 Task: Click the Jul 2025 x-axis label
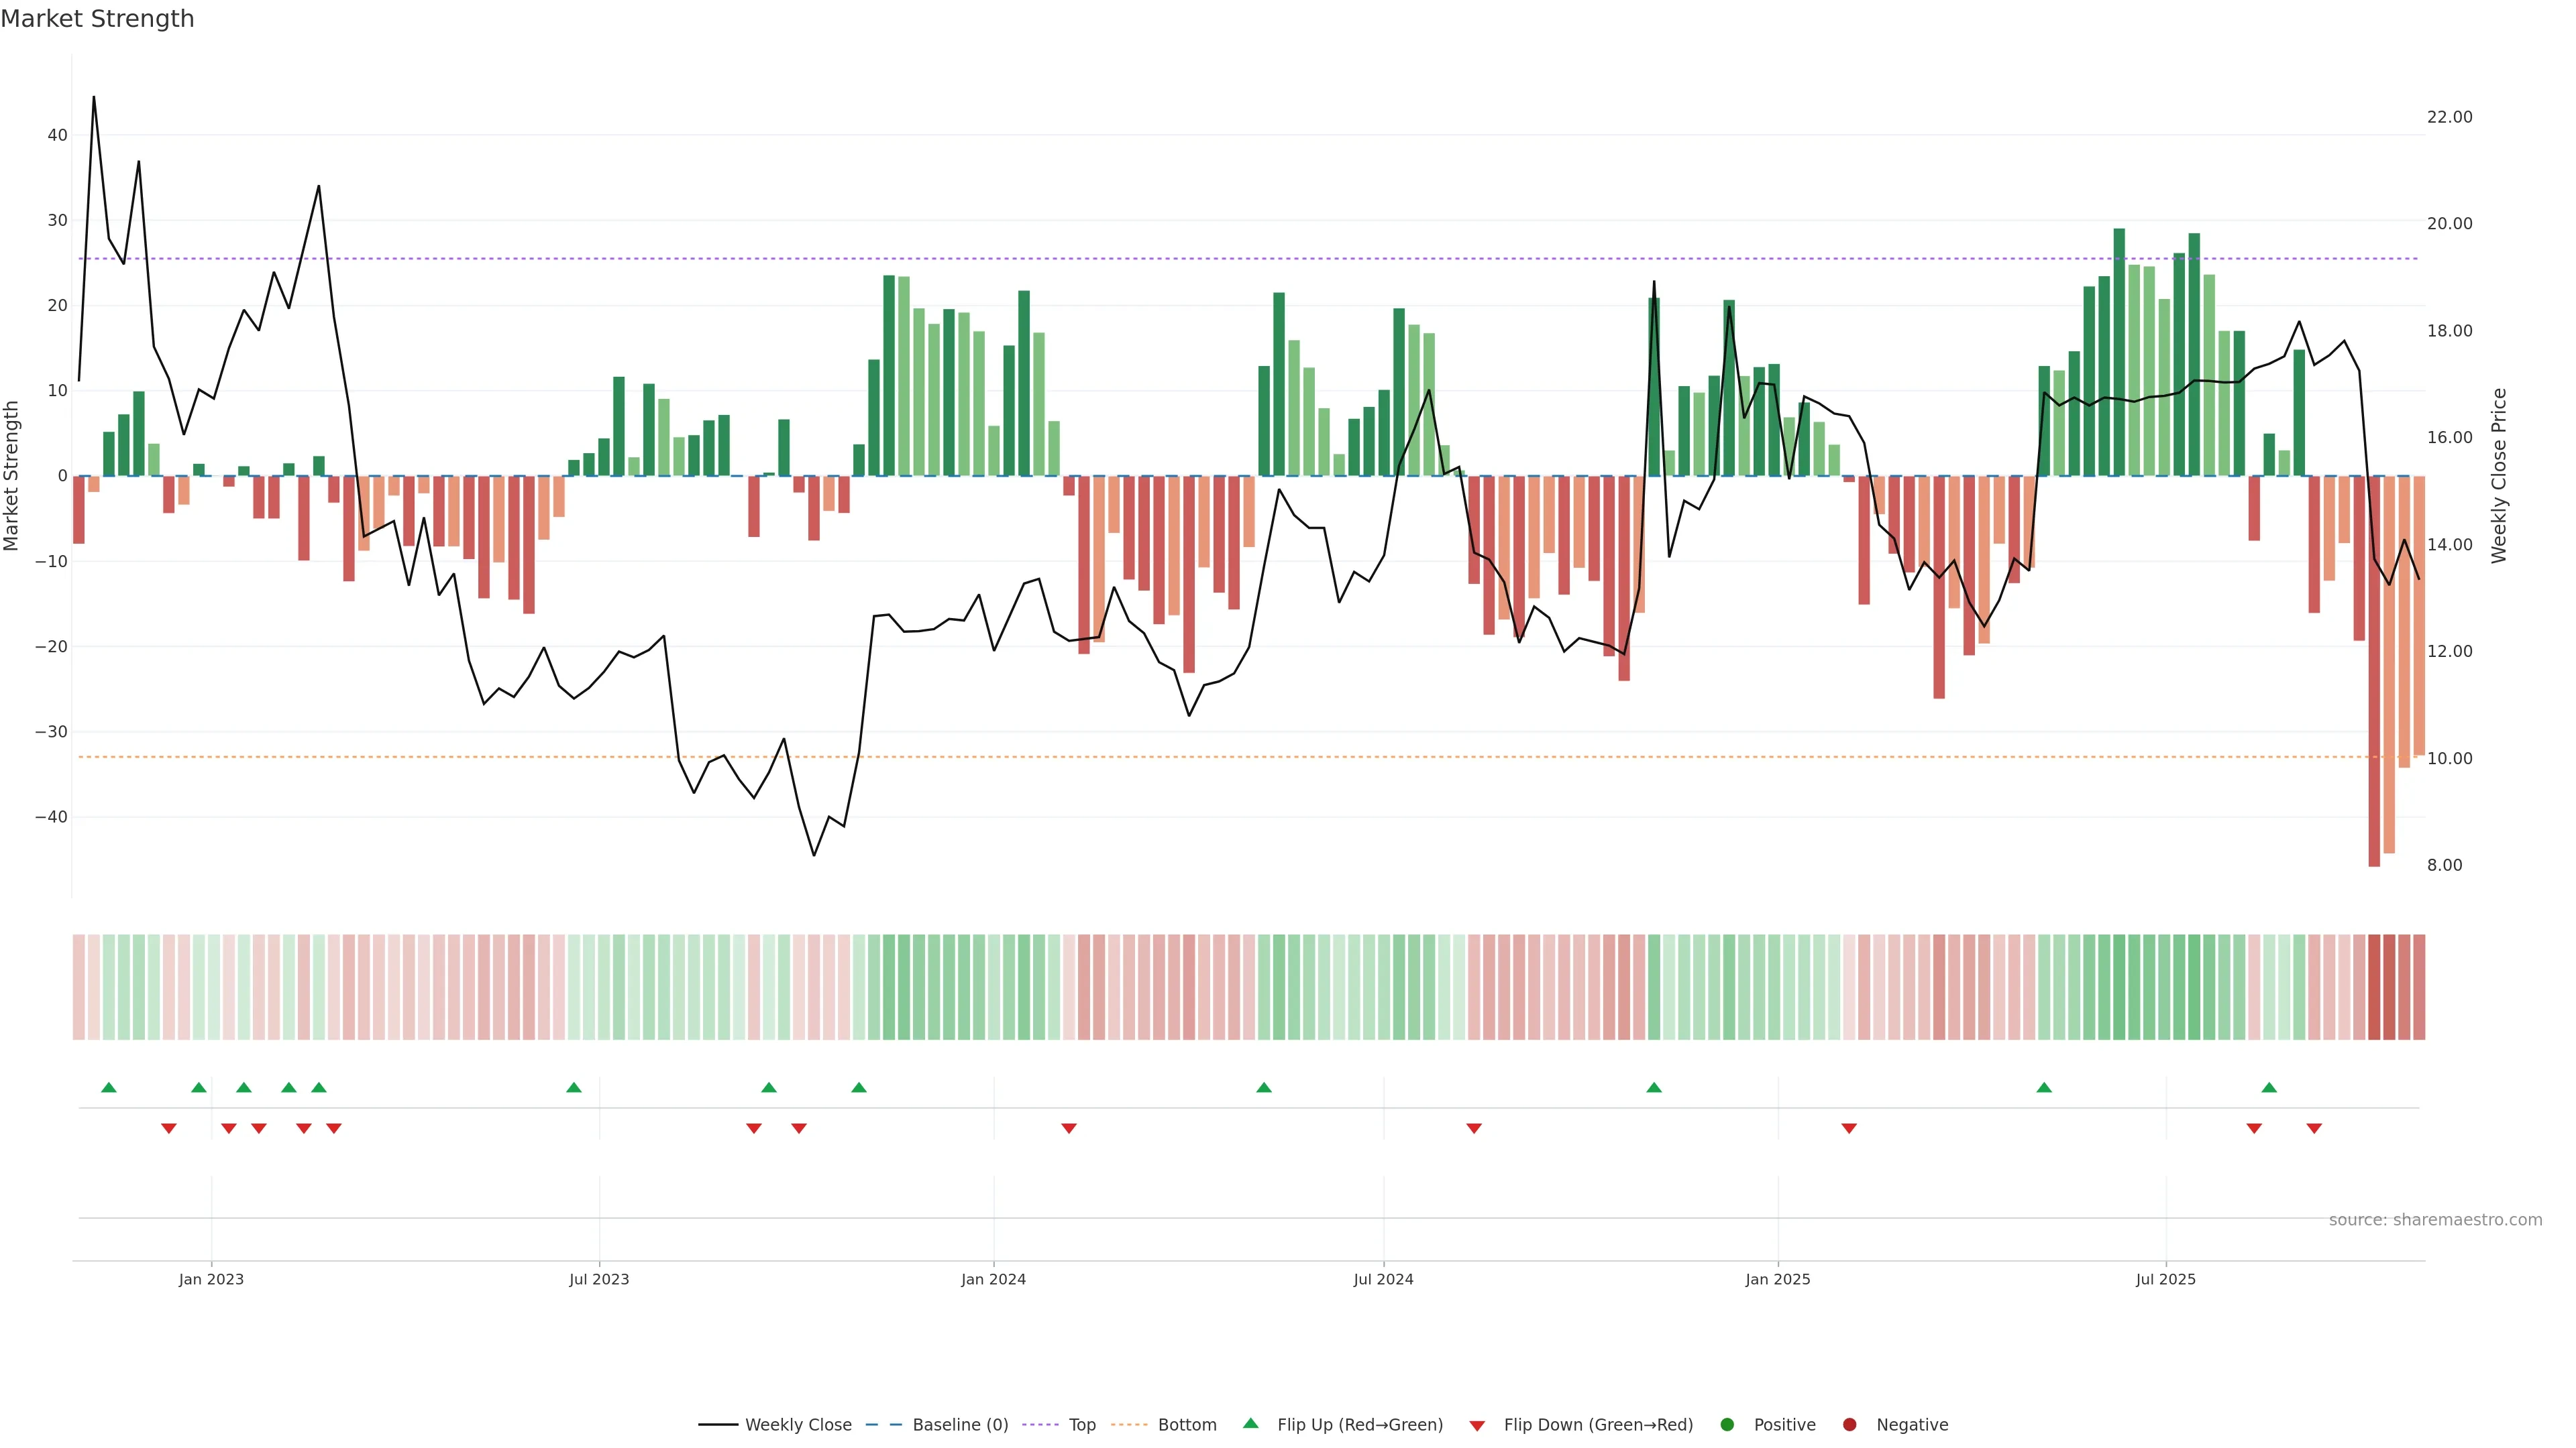pos(2165,1279)
